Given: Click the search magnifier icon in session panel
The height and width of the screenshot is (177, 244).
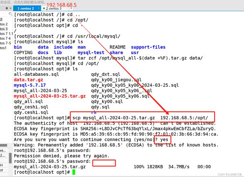Looking at the screenshot, I should click(x=11, y=14).
